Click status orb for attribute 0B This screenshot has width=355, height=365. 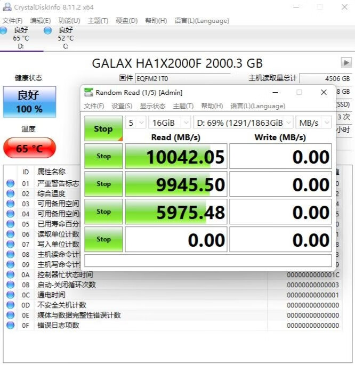tap(10, 285)
